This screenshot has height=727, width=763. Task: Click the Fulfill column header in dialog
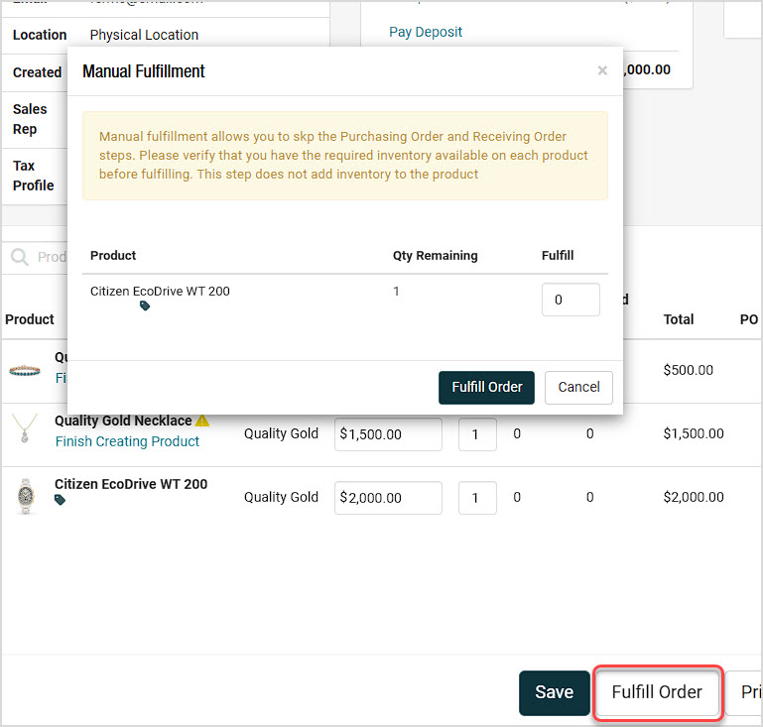pyautogui.click(x=558, y=256)
